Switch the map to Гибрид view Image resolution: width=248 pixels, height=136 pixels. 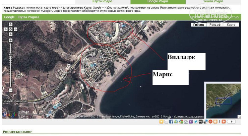click(199, 25)
